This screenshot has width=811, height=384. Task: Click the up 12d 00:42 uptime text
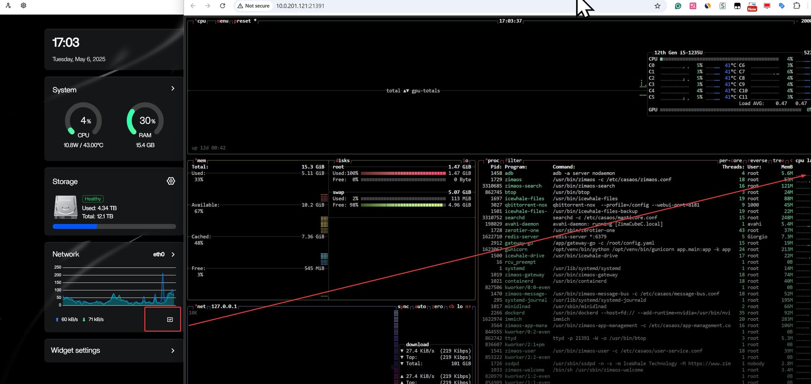click(209, 148)
